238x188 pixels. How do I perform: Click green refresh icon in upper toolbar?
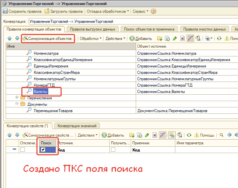coord(219,39)
